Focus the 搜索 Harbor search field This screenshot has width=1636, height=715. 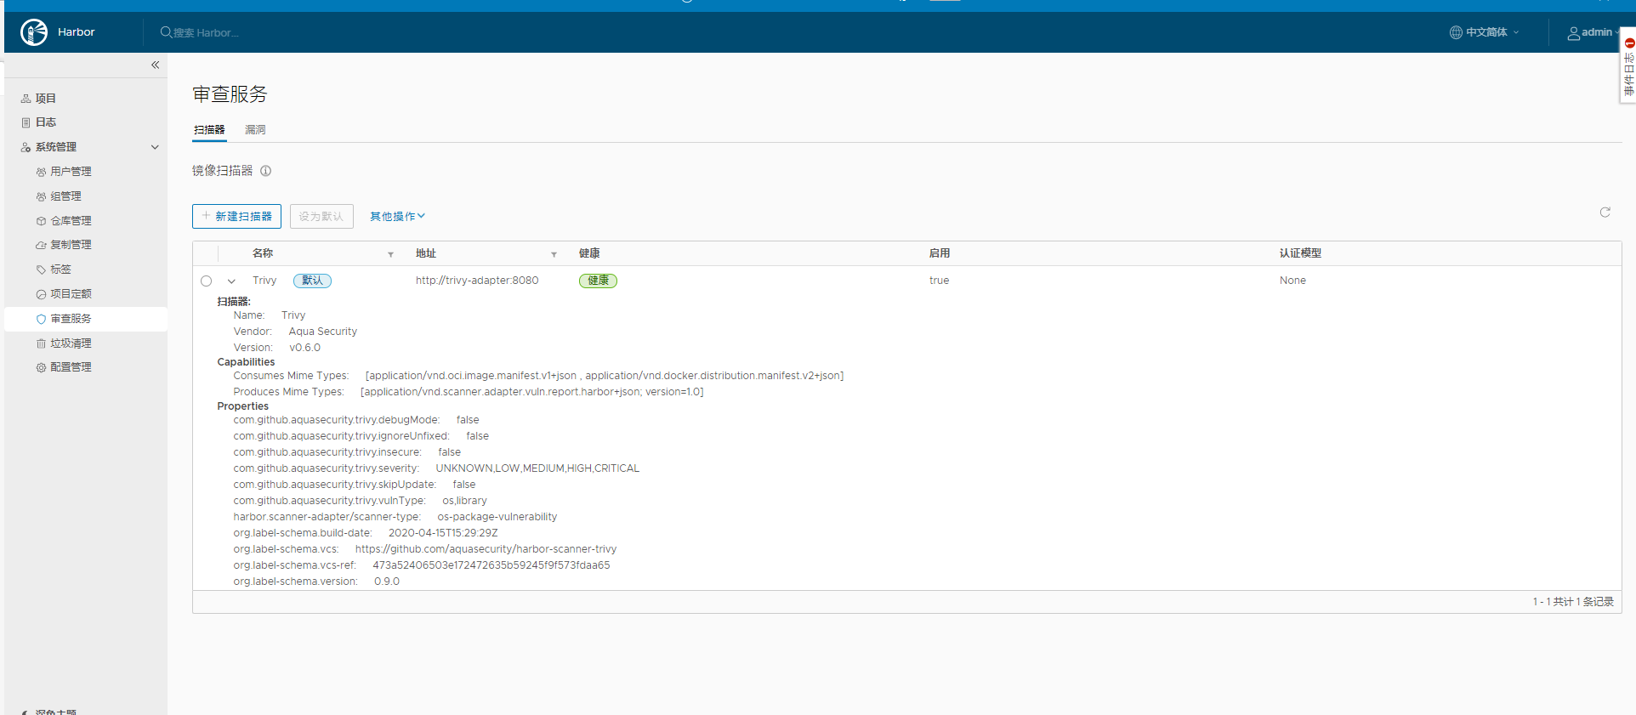(206, 33)
